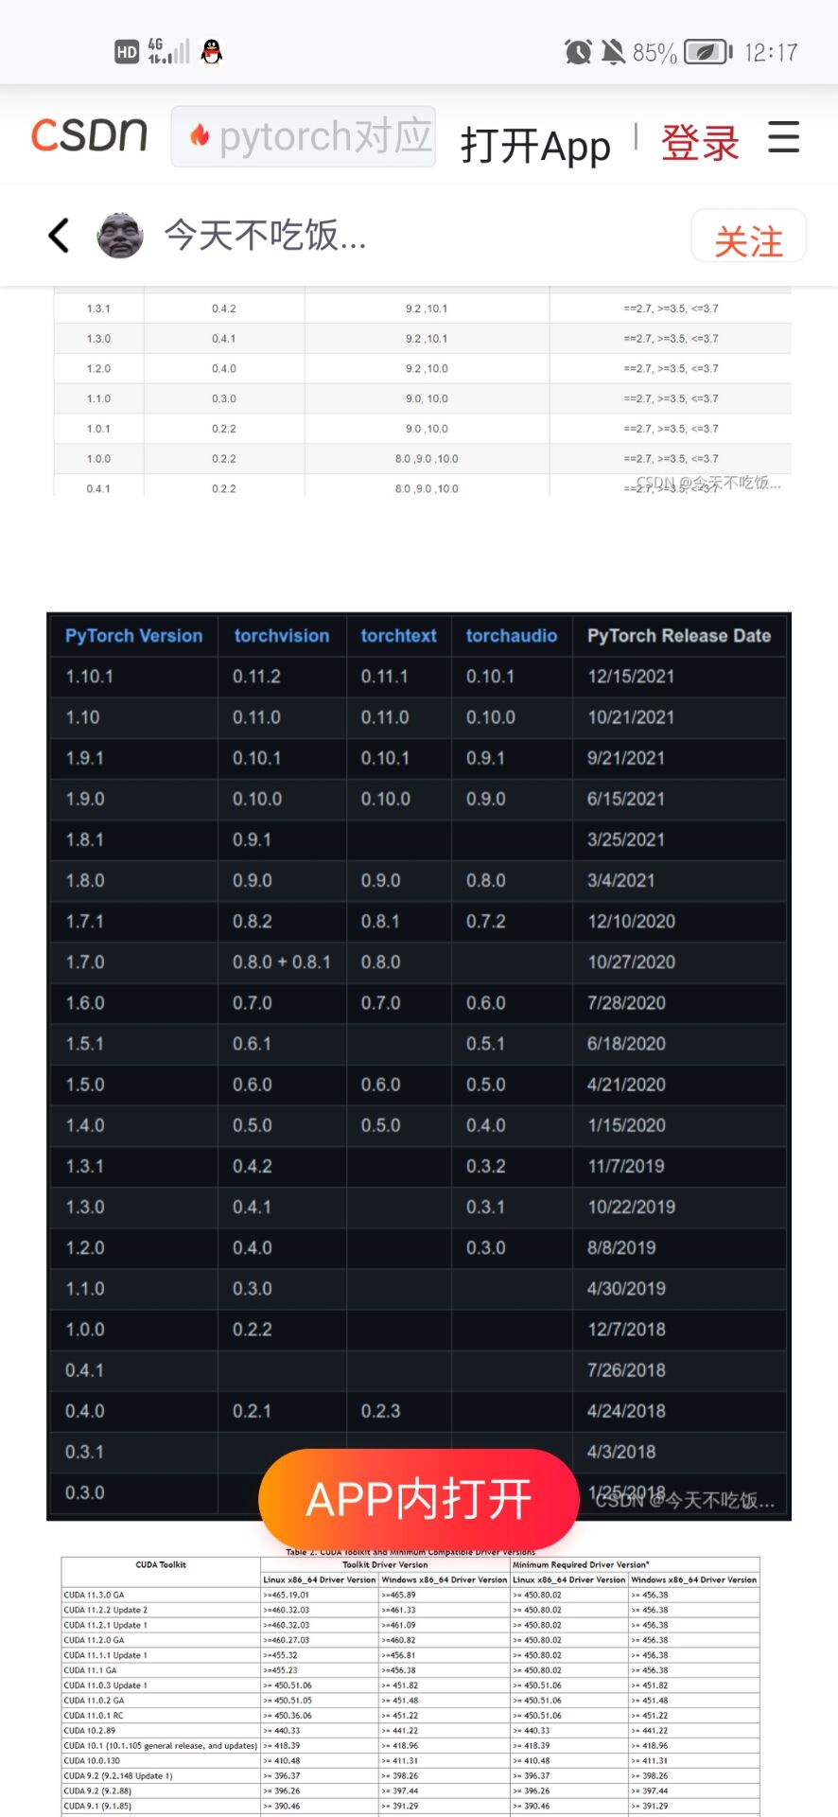Screen dimensions: 838x1817
Task: Select the 12/7/2018 release date cell
Action: (x=626, y=1330)
